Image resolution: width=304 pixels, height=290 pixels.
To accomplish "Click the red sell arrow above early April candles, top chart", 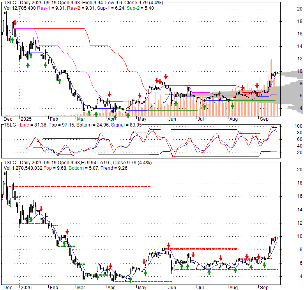I will point(110,94).
